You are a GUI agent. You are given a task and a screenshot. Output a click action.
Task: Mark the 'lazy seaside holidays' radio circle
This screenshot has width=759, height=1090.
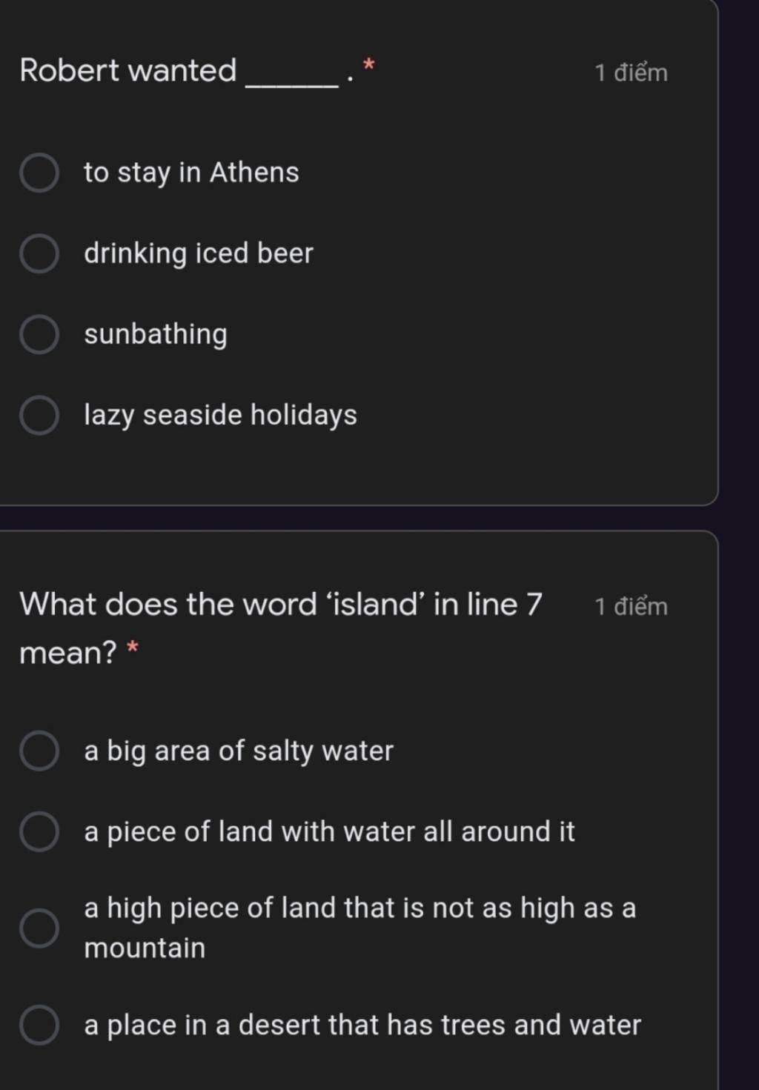(39, 415)
